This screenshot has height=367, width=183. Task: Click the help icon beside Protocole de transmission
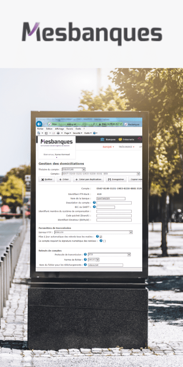[85, 254]
